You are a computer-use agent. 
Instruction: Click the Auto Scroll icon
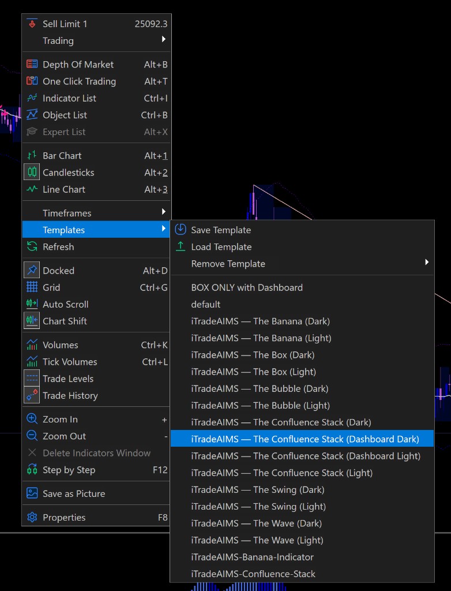32,304
